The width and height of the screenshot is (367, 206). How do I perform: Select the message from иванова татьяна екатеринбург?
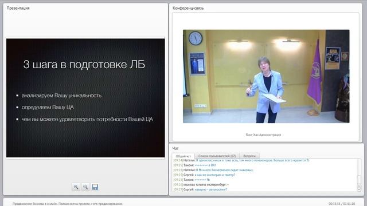[201, 184]
